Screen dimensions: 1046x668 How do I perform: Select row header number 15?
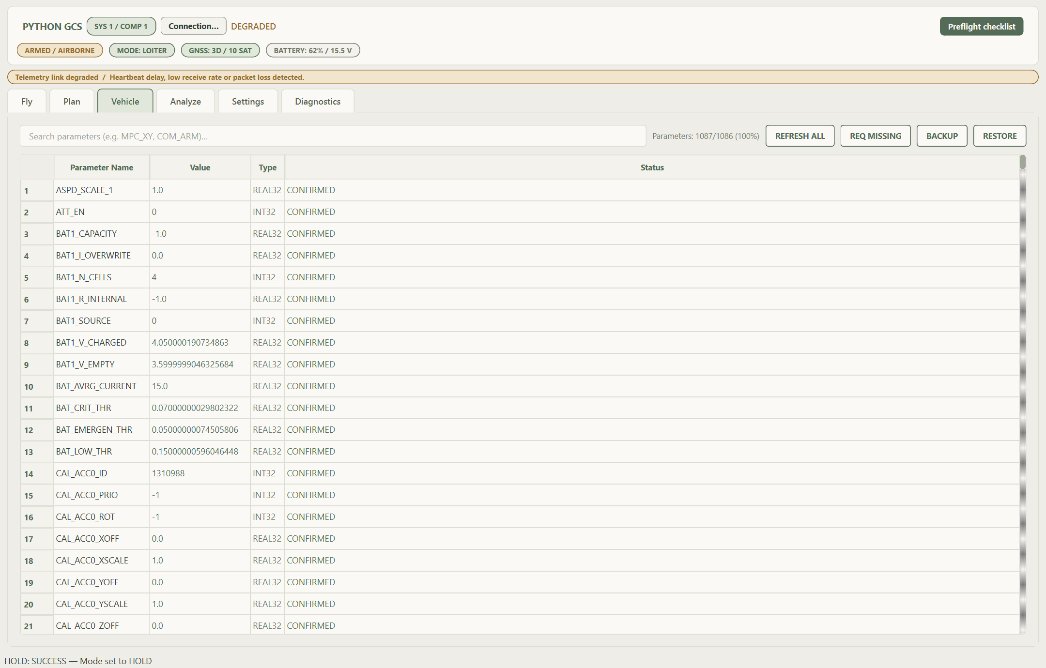pyautogui.click(x=37, y=495)
